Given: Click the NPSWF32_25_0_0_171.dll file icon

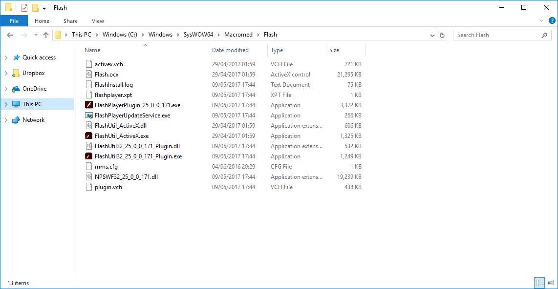Looking at the screenshot, I should [x=88, y=177].
